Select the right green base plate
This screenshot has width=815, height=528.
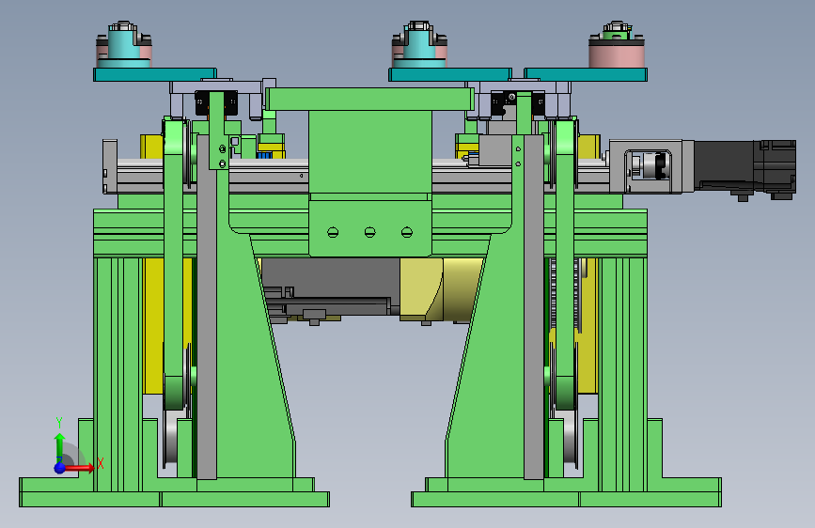(567, 499)
